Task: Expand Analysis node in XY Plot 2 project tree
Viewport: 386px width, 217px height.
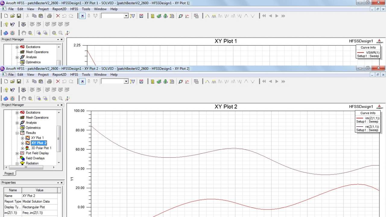Action: click(17, 123)
